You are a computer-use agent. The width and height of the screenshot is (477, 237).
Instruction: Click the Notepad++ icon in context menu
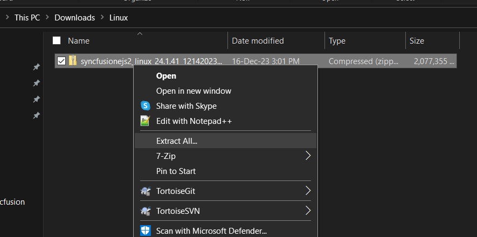[x=145, y=121]
